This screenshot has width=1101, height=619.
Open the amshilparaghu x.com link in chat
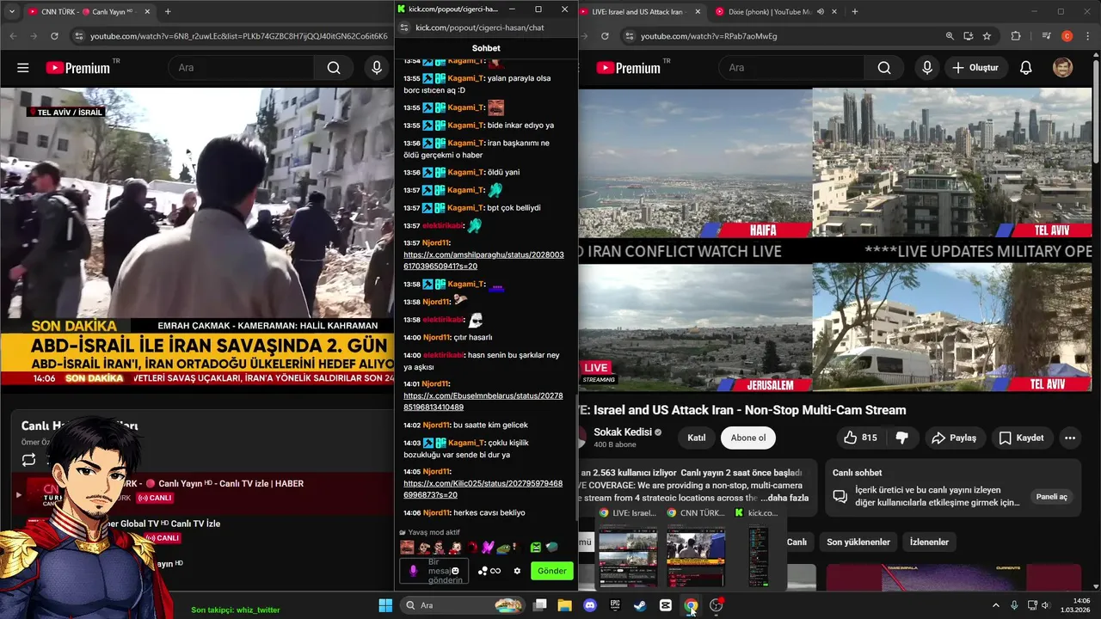[483, 260]
